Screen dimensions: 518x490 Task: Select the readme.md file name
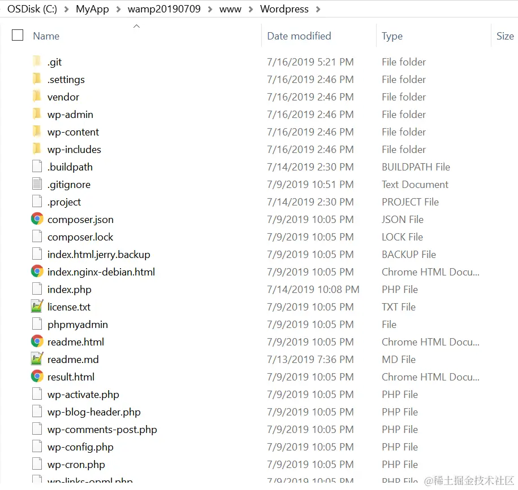tap(73, 360)
